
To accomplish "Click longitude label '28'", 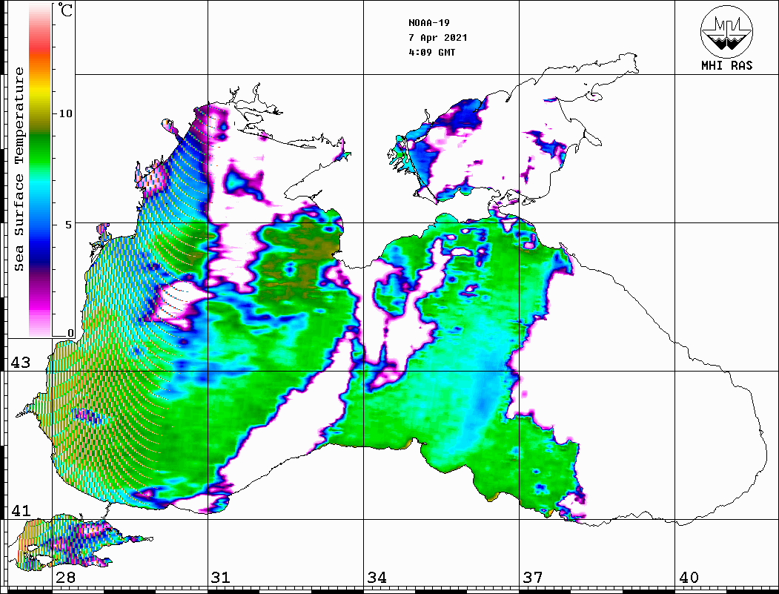I will pos(65,578).
